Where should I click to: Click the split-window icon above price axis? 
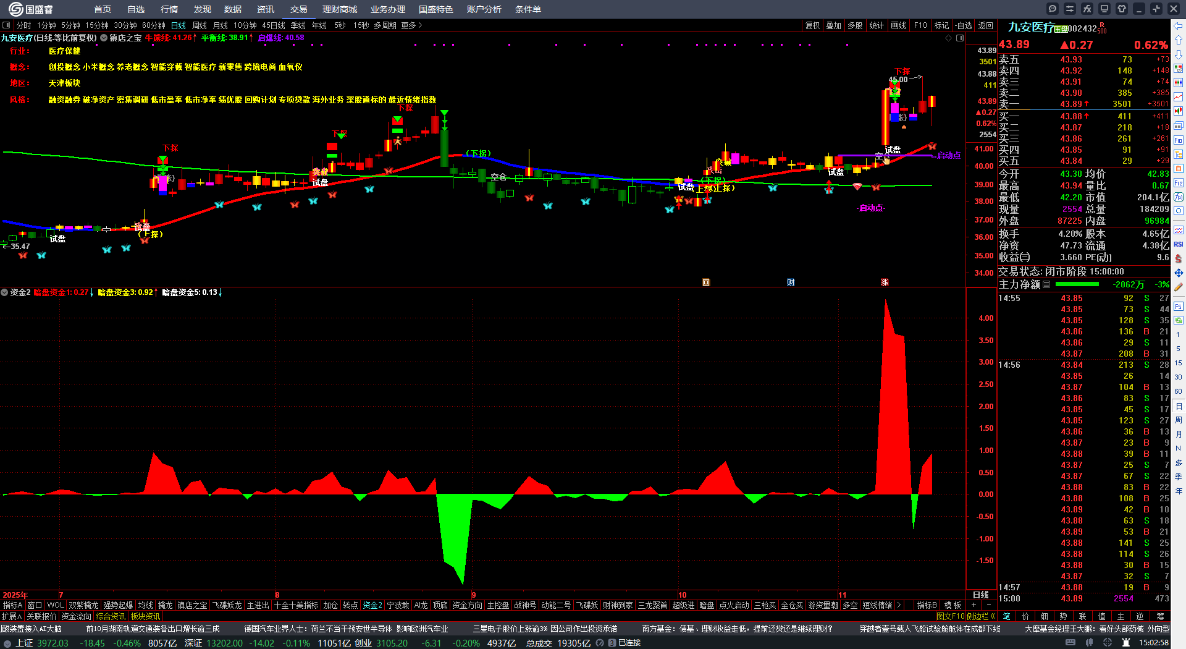click(960, 38)
